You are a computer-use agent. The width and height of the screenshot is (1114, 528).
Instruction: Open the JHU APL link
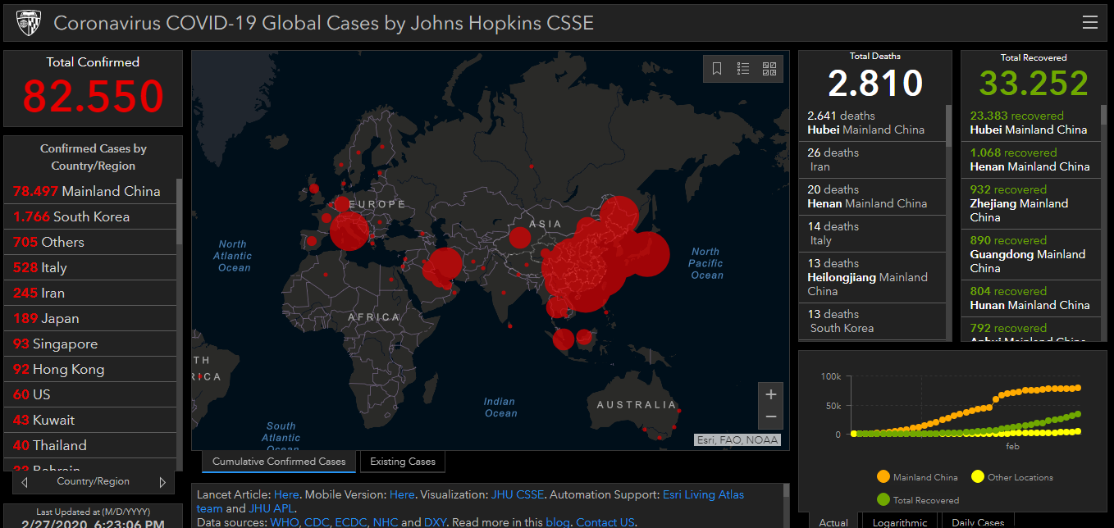pyautogui.click(x=271, y=508)
